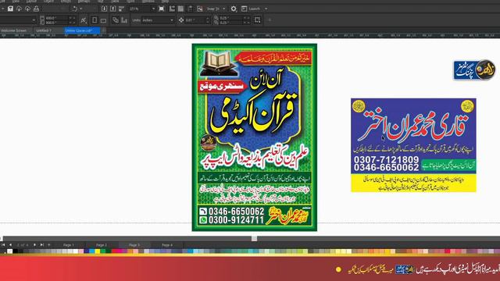Expand the Launch dropdown arrow

[266, 9]
